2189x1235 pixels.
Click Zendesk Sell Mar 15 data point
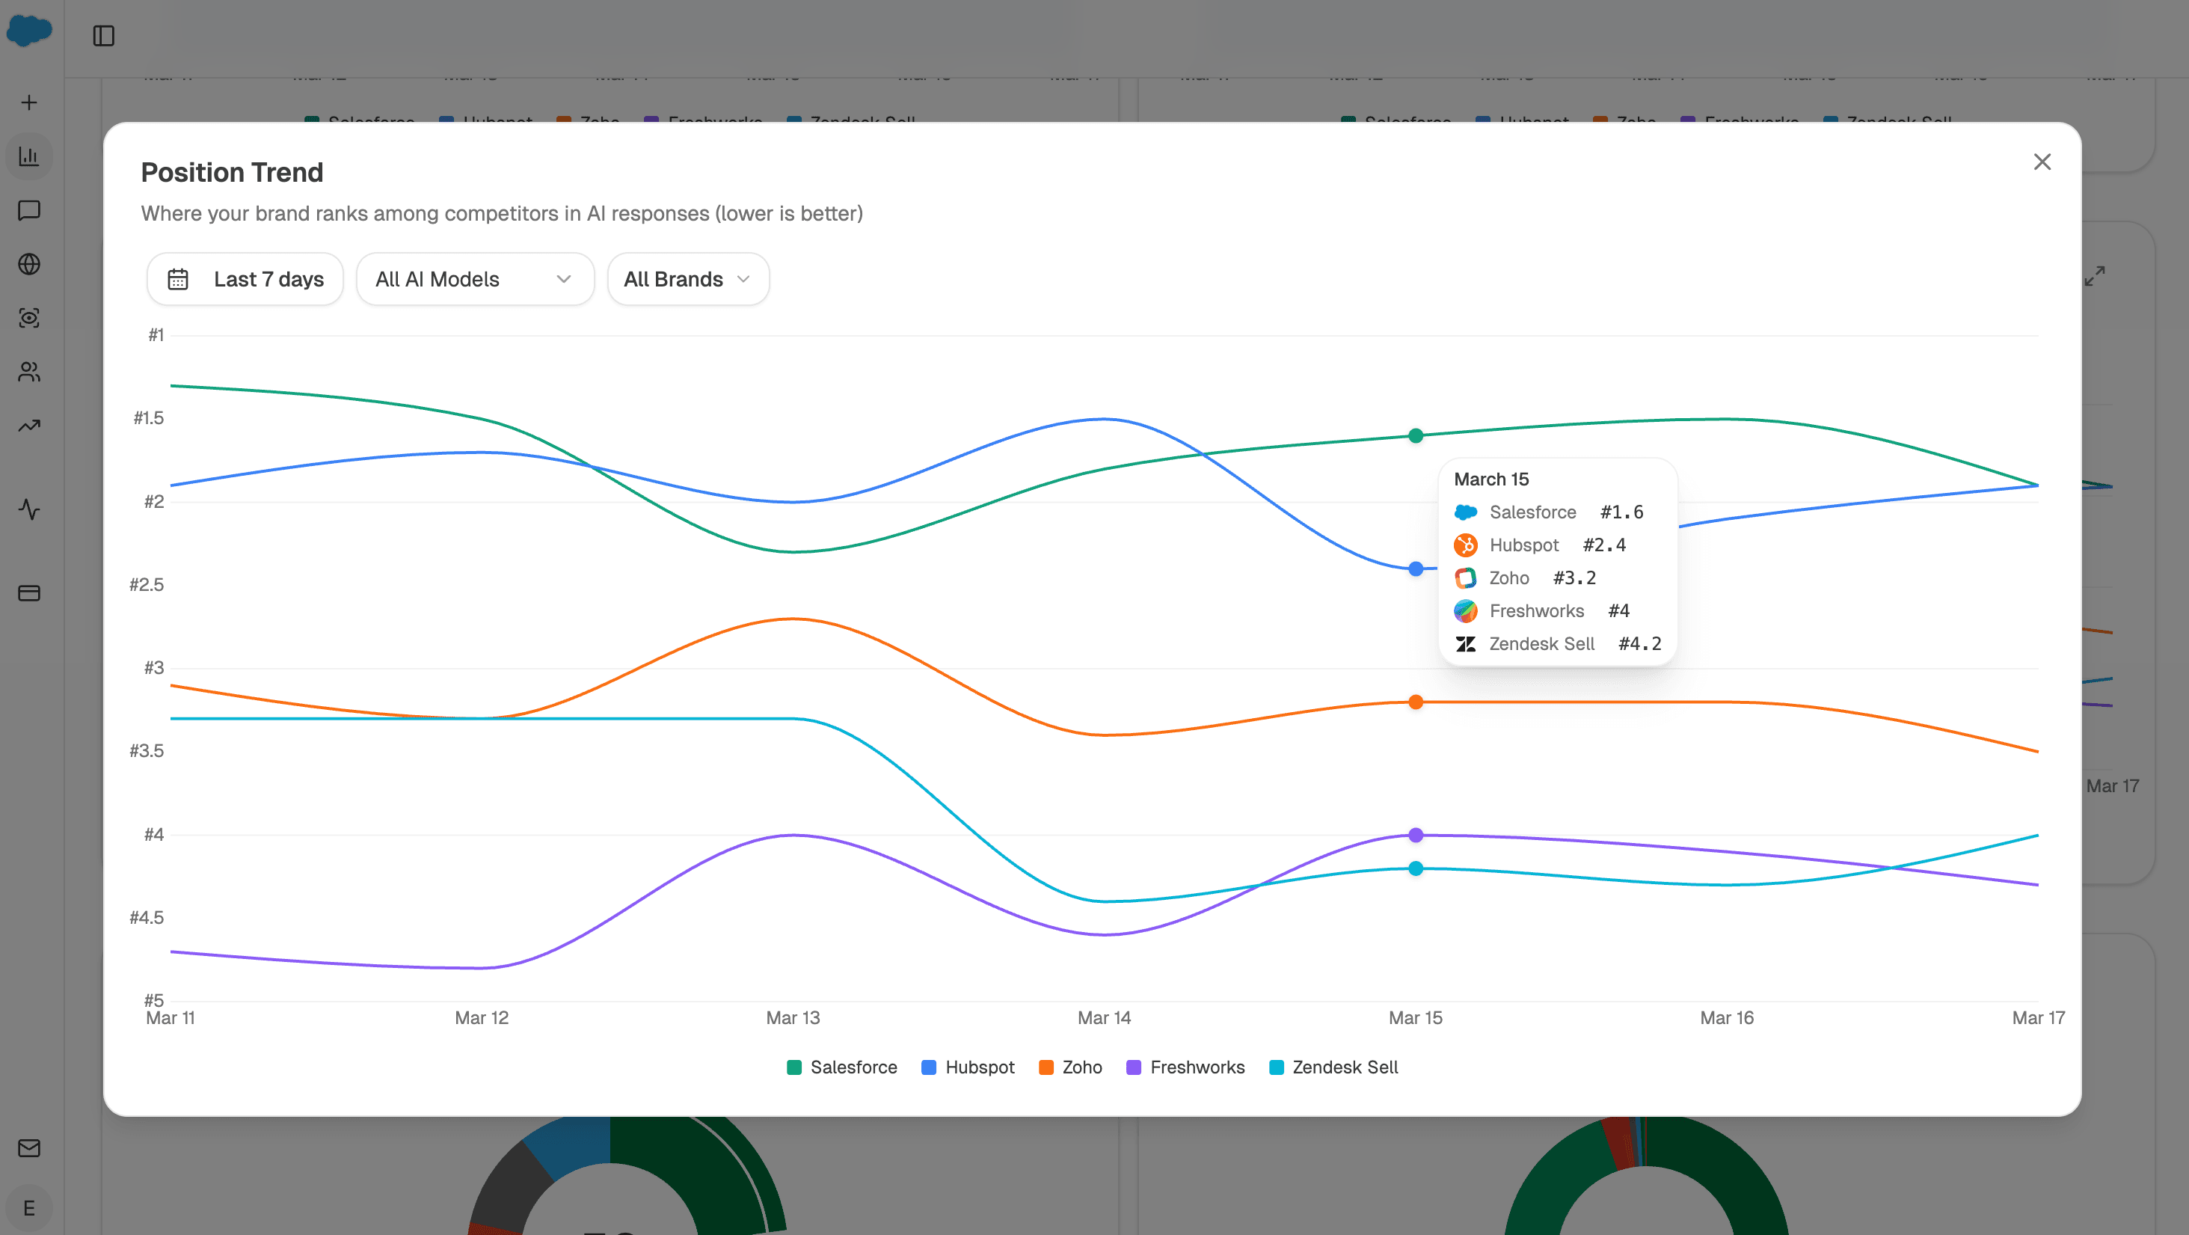point(1416,868)
